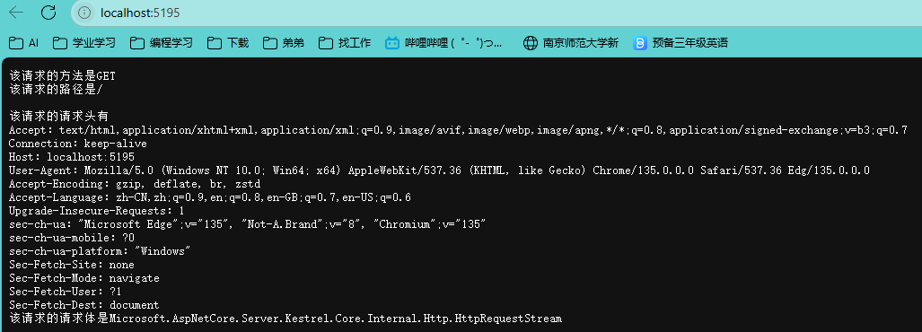Click the Host: localhost:5195 line

tap(72, 157)
